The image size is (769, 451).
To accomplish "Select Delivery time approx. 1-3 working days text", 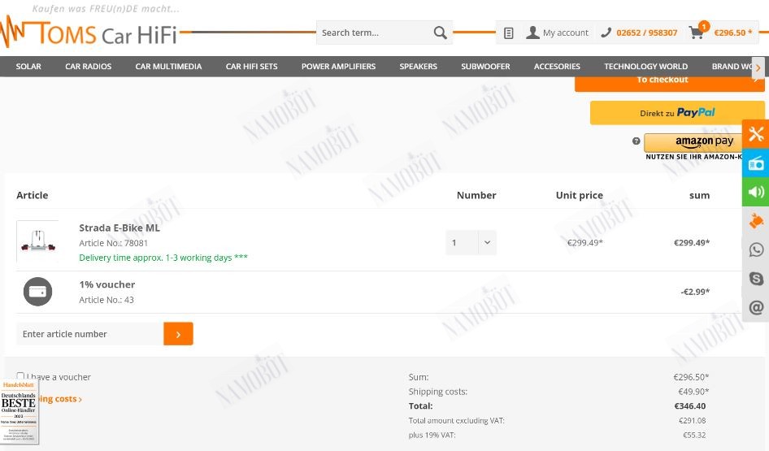I will pos(163,258).
